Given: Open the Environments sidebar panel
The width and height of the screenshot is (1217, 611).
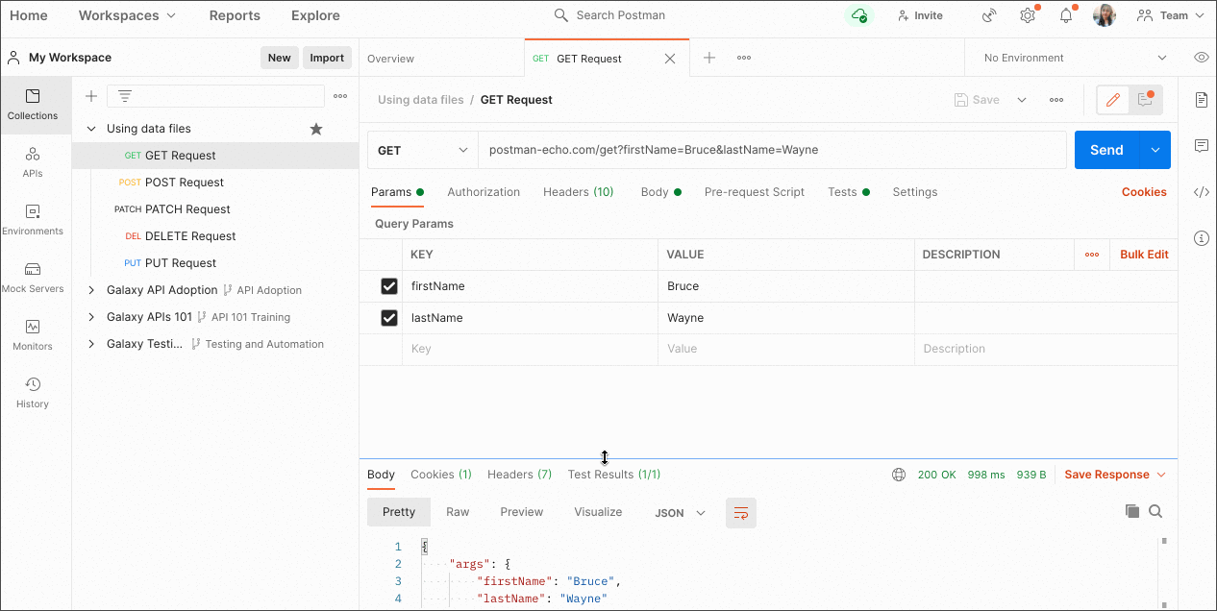Looking at the screenshot, I should (x=33, y=220).
